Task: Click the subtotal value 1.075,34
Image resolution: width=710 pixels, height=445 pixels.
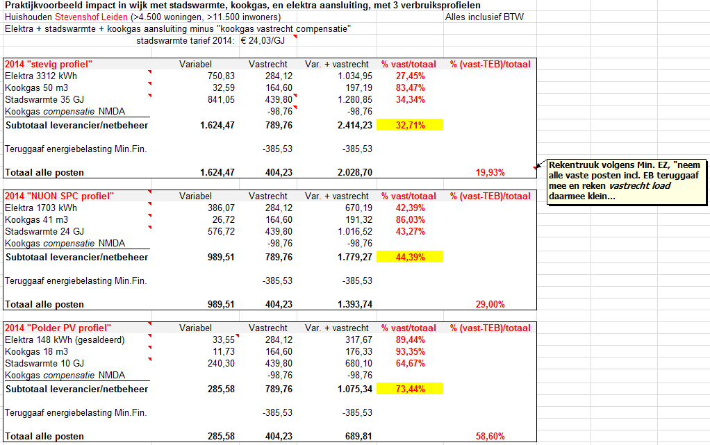Action: click(x=355, y=389)
